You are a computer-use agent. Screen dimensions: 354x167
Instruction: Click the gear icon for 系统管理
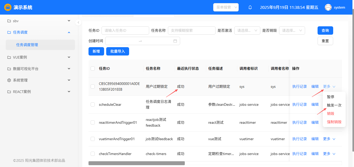click(9, 80)
